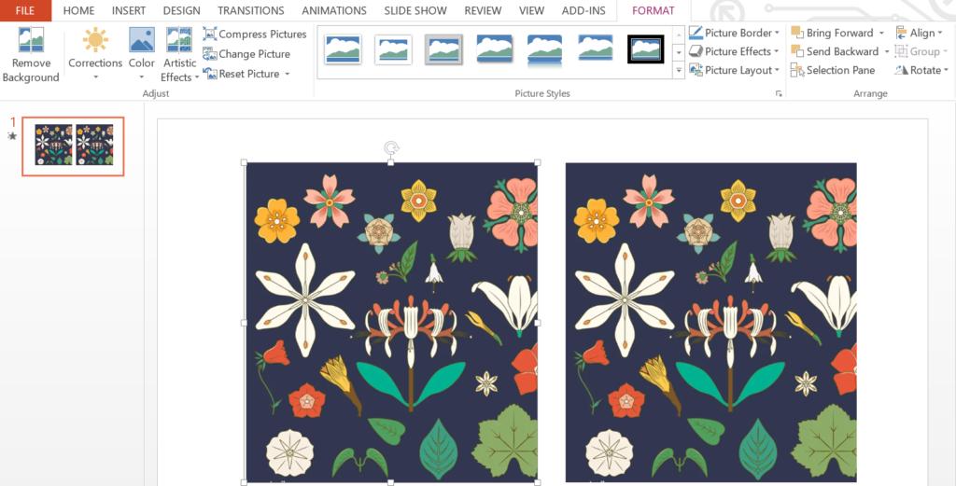
Task: Switch to the HOME ribbon tab
Action: pos(78,11)
